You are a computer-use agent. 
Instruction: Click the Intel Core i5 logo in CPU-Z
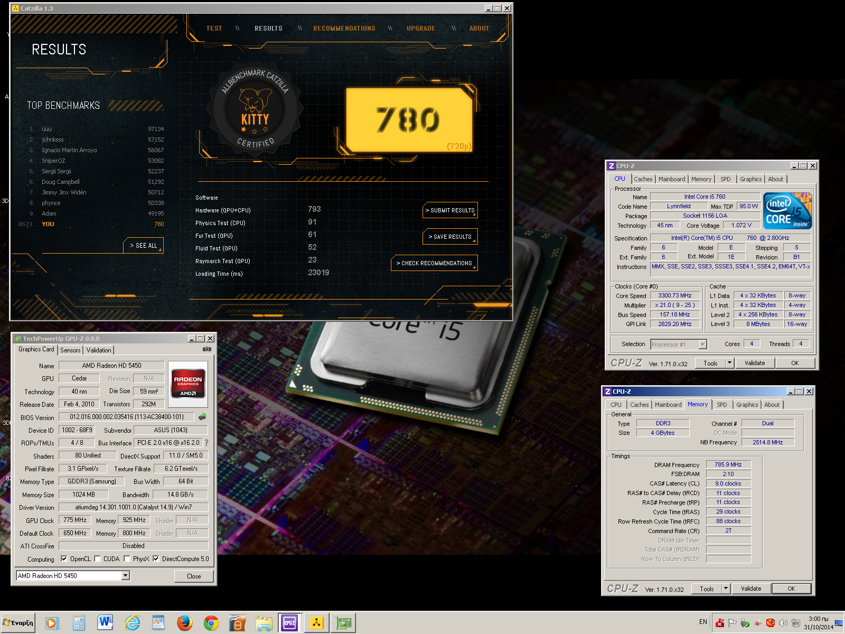point(788,211)
